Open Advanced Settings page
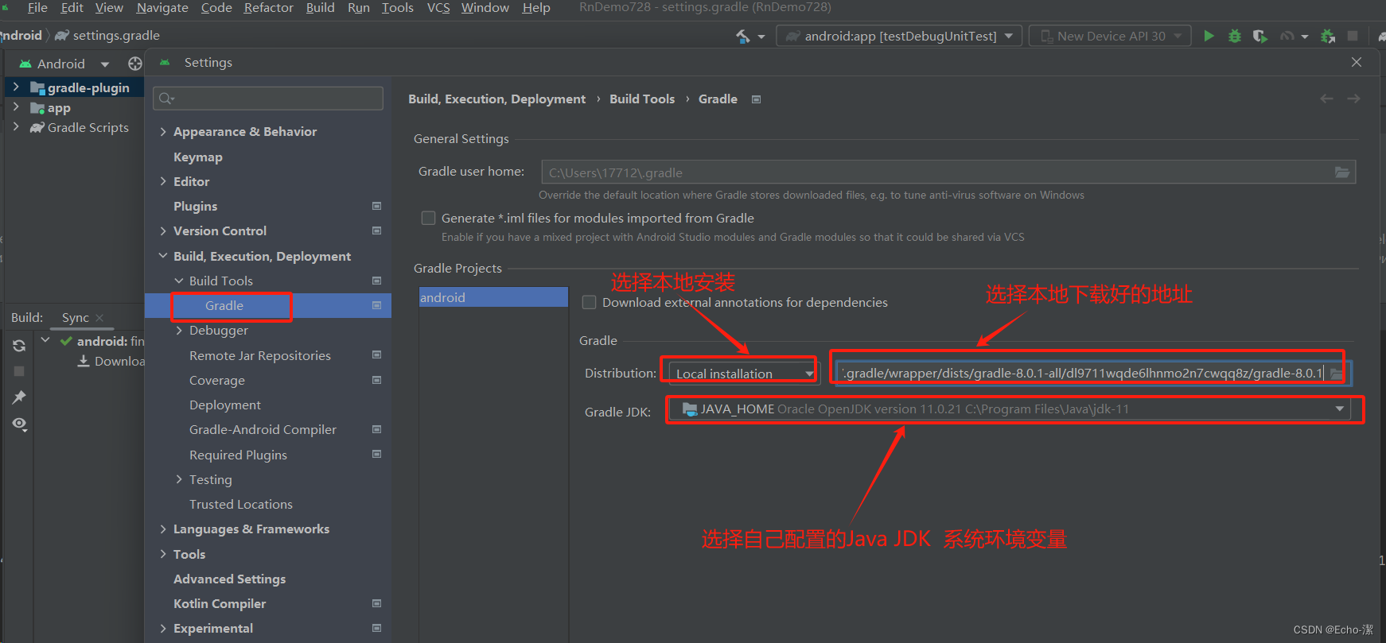The image size is (1386, 643). [229, 579]
